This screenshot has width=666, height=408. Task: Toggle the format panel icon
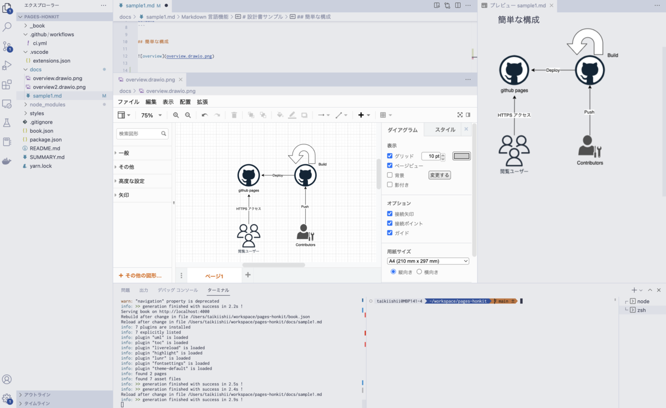pos(468,115)
